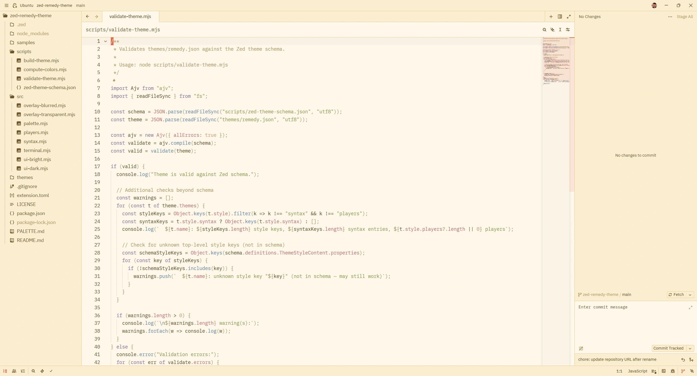Expand the commit message editor

tap(690, 308)
